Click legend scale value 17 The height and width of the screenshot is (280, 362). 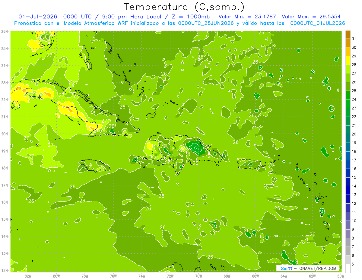point(354,160)
